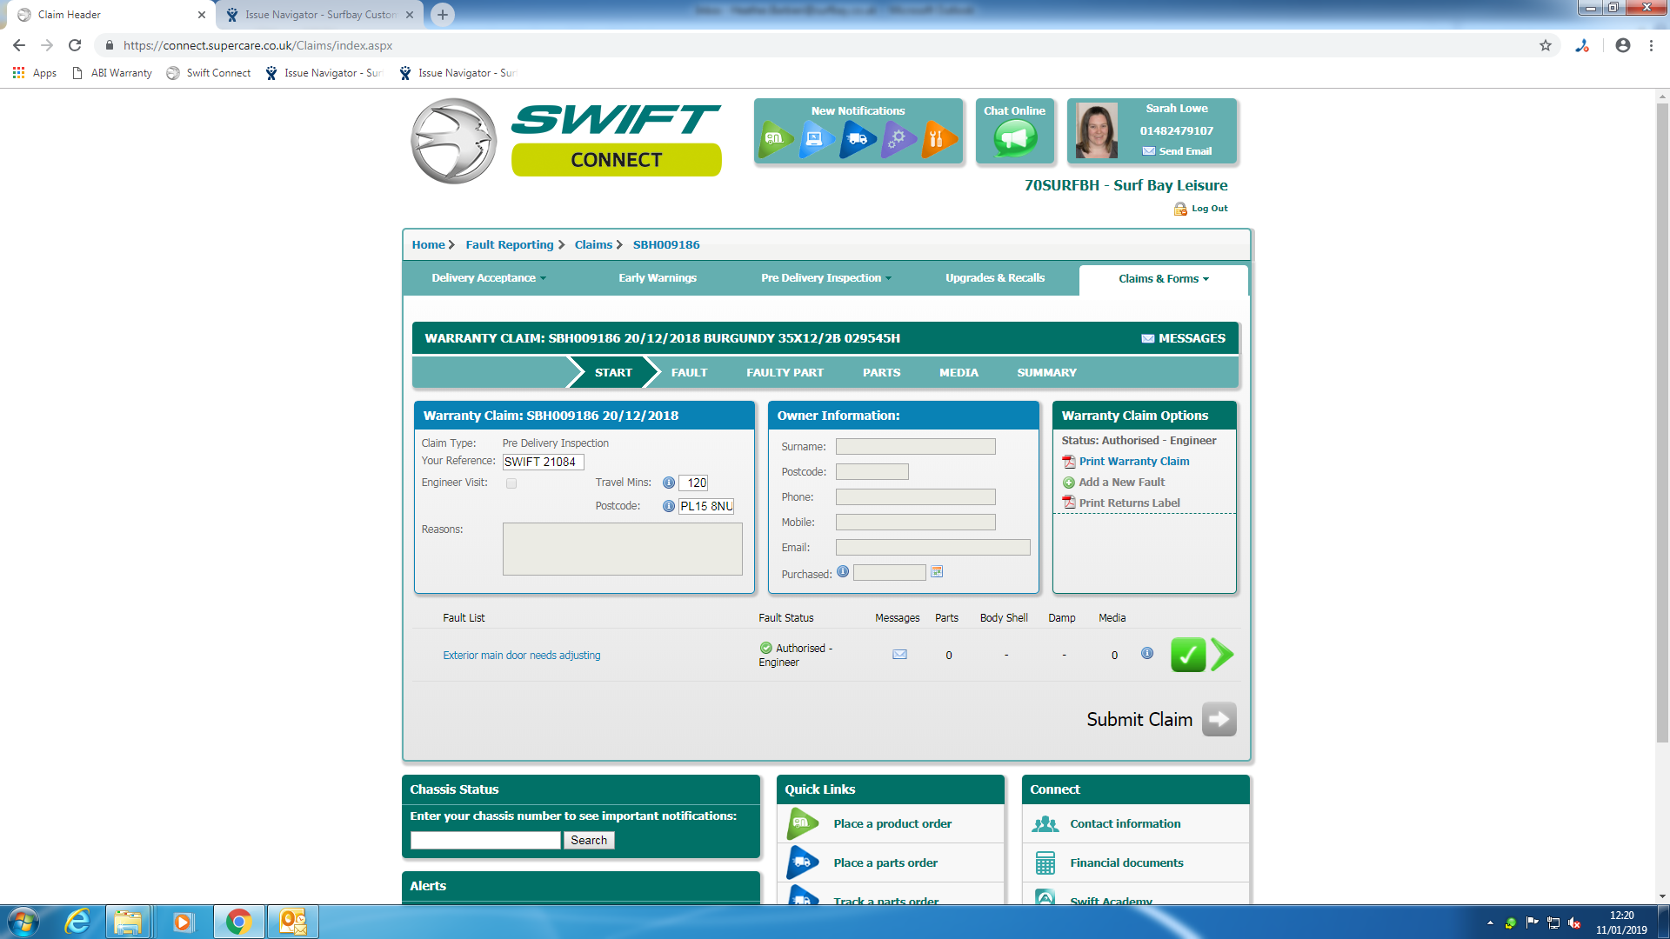Expand the Pre Delivery Inspection dropdown

pyautogui.click(x=825, y=278)
